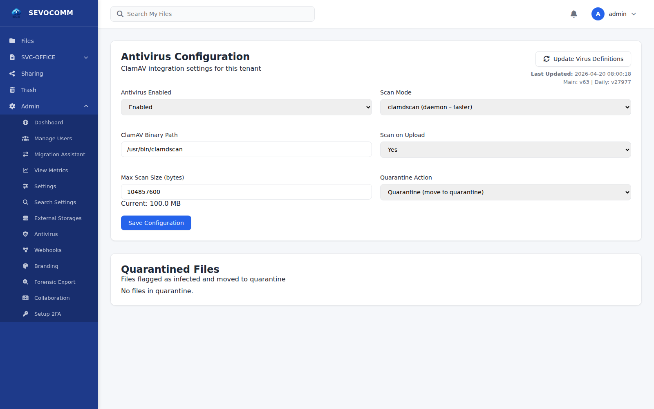
Task: Switch to the Trash view
Action: [29, 90]
